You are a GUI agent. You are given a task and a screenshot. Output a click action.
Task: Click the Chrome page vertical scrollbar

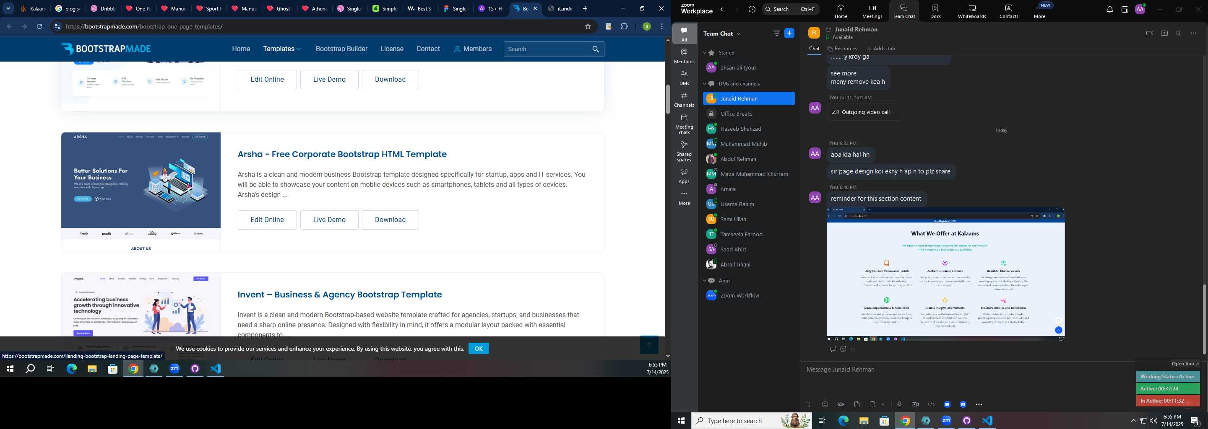click(x=667, y=99)
